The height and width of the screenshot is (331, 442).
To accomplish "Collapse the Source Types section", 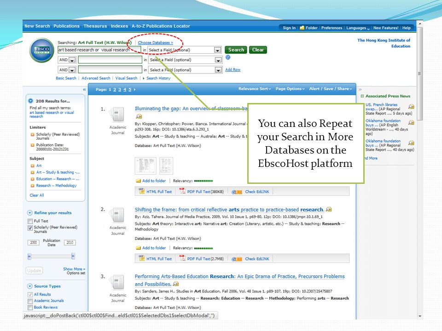I will point(29,286).
